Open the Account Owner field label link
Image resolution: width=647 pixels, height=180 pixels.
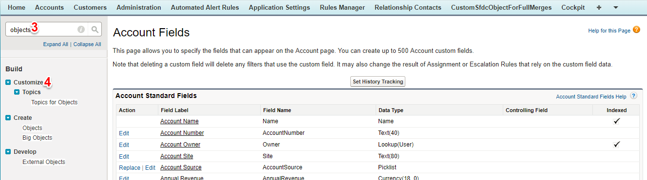click(x=180, y=145)
